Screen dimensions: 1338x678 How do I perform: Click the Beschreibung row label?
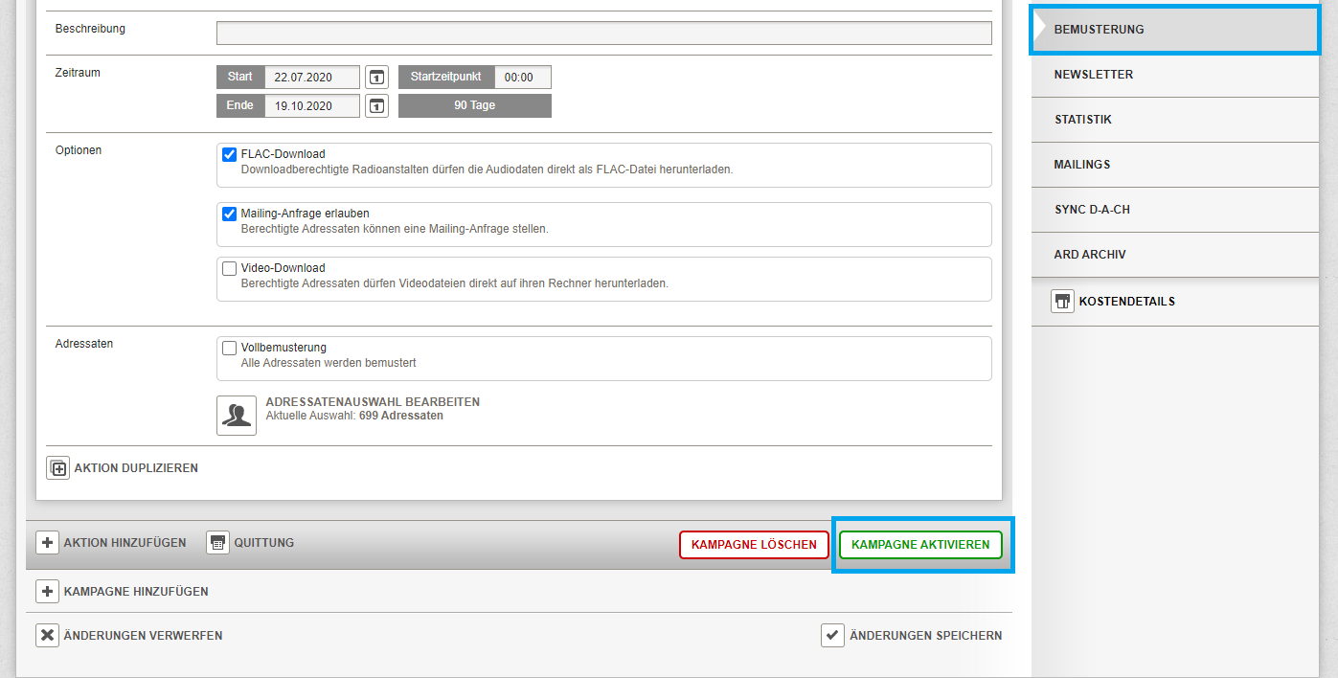90,29
